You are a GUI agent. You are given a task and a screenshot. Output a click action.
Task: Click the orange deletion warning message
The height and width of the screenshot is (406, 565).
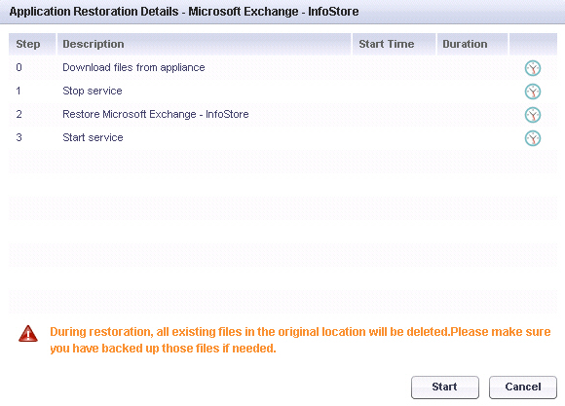(300, 340)
